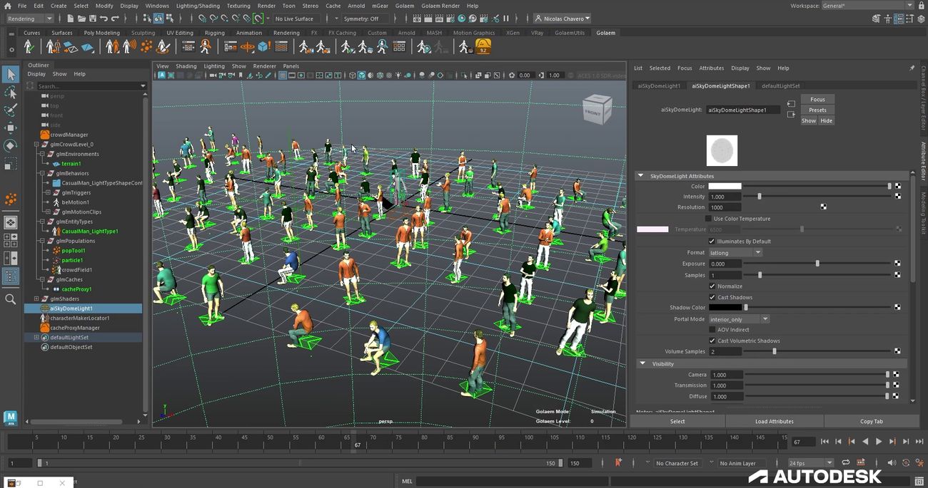Click the Golaem 9.2 badge shelf icon
The height and width of the screenshot is (488, 928).
tap(483, 47)
